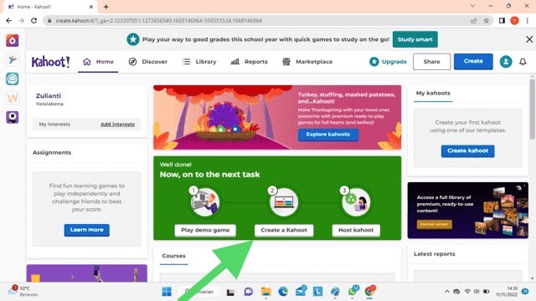Click the orange W sidebar icon
This screenshot has width=536, height=301.
pos(13,99)
